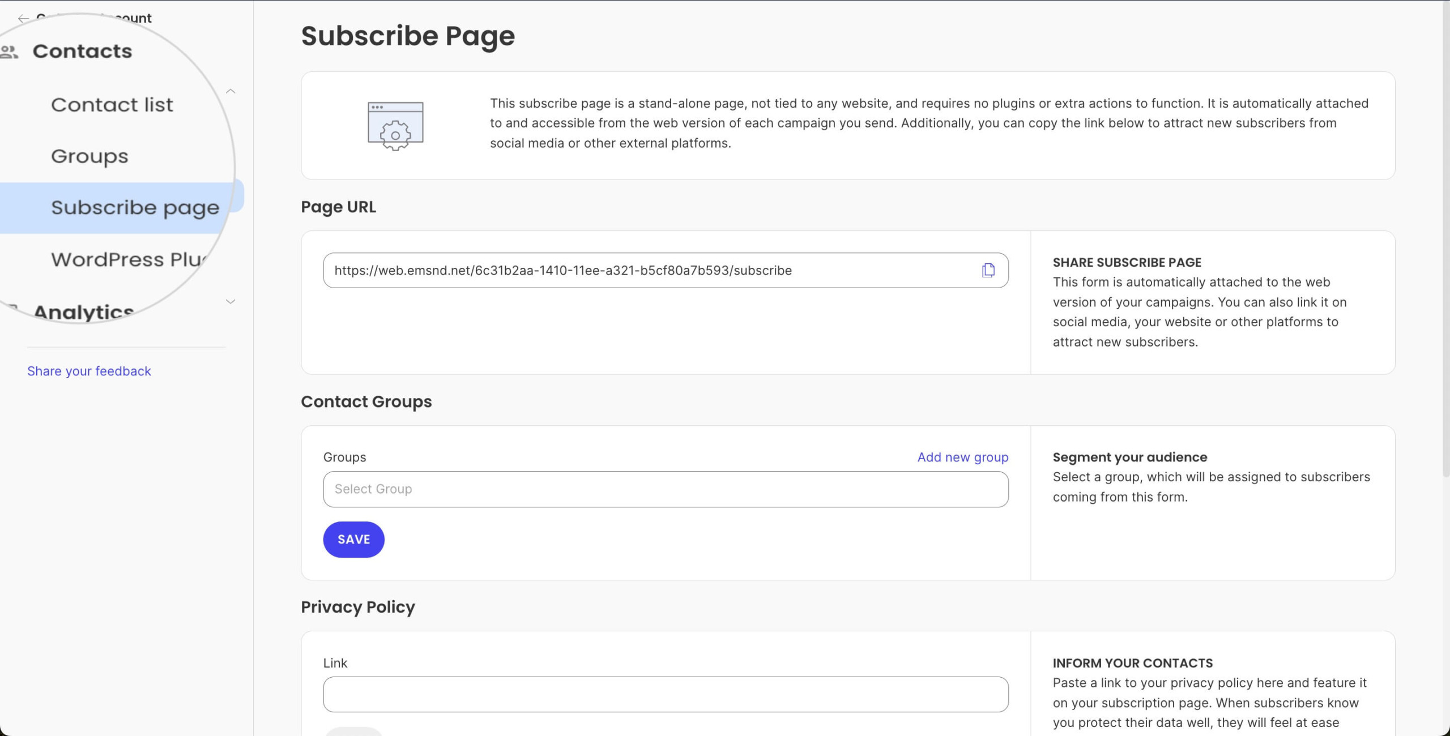Click the Add new group link
The height and width of the screenshot is (736, 1450).
click(962, 456)
